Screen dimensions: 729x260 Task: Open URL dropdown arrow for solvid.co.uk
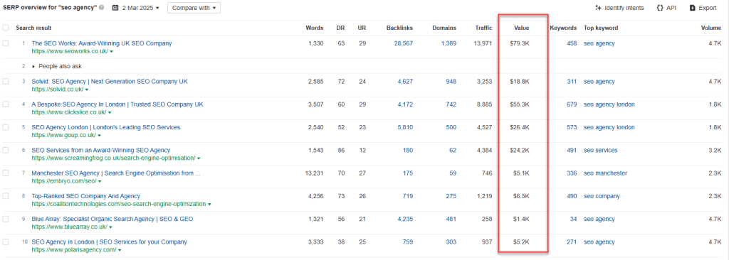click(x=87, y=90)
